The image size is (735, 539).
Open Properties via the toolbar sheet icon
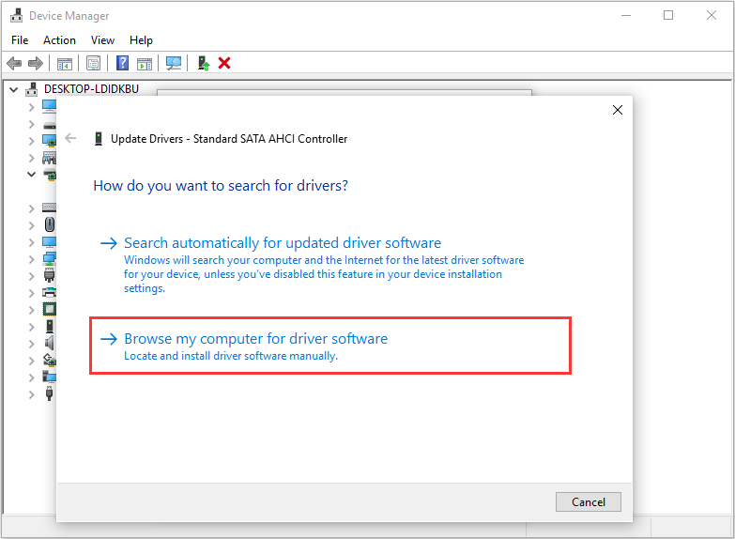(93, 63)
